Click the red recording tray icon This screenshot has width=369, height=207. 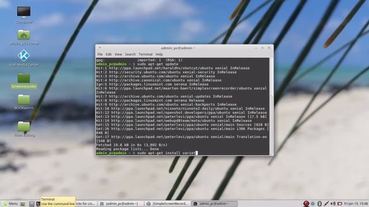pos(306,204)
